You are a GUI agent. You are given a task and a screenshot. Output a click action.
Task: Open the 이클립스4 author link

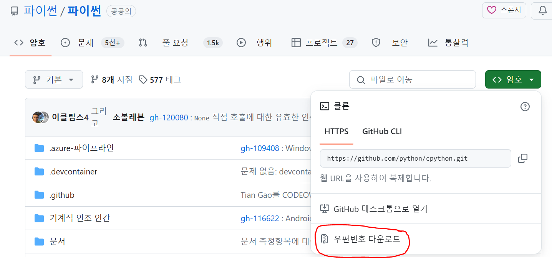(x=70, y=117)
